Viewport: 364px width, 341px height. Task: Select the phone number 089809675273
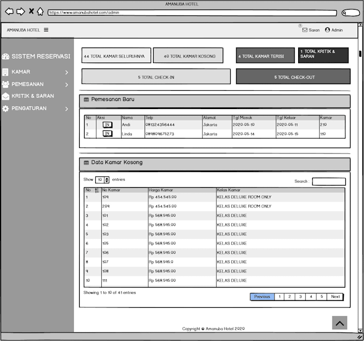[160, 134]
